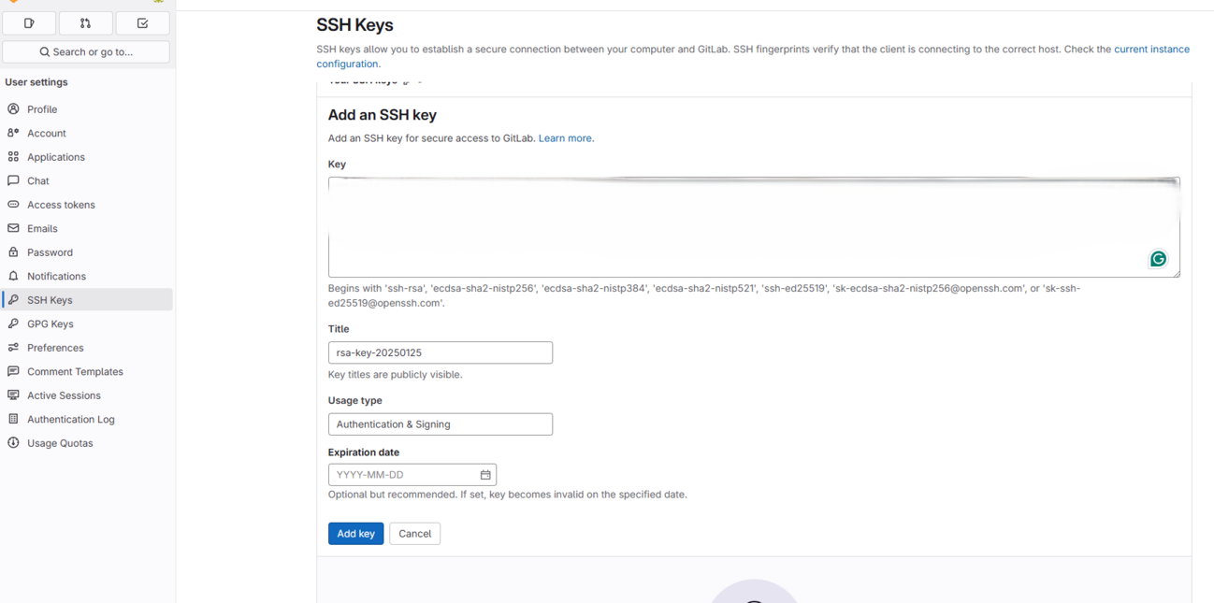This screenshot has width=1214, height=603.
Task: Open the calendar picker icon for expiration
Action: pyautogui.click(x=485, y=475)
